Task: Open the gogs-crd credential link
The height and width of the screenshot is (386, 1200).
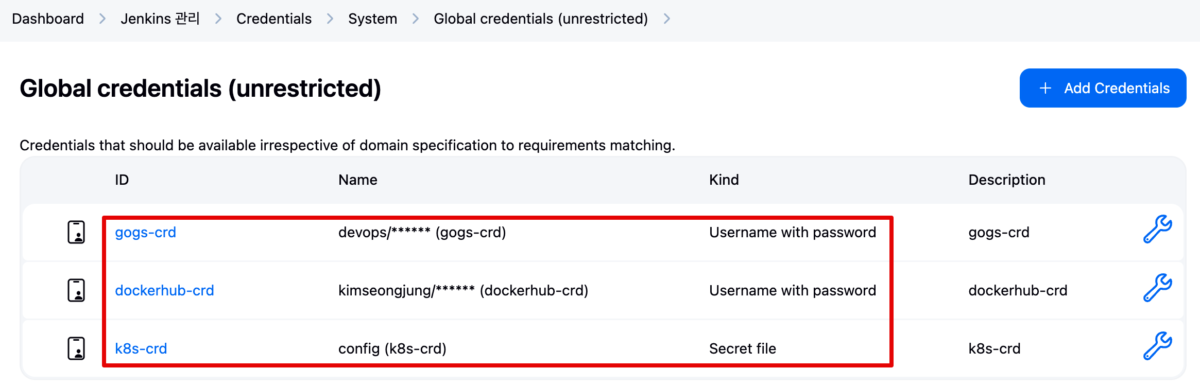Action: pyautogui.click(x=146, y=233)
